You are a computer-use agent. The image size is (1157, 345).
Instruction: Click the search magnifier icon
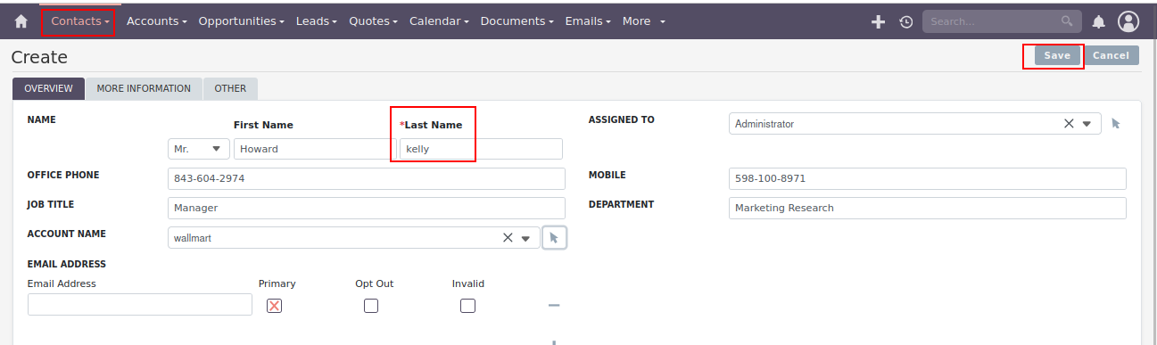click(x=1067, y=21)
